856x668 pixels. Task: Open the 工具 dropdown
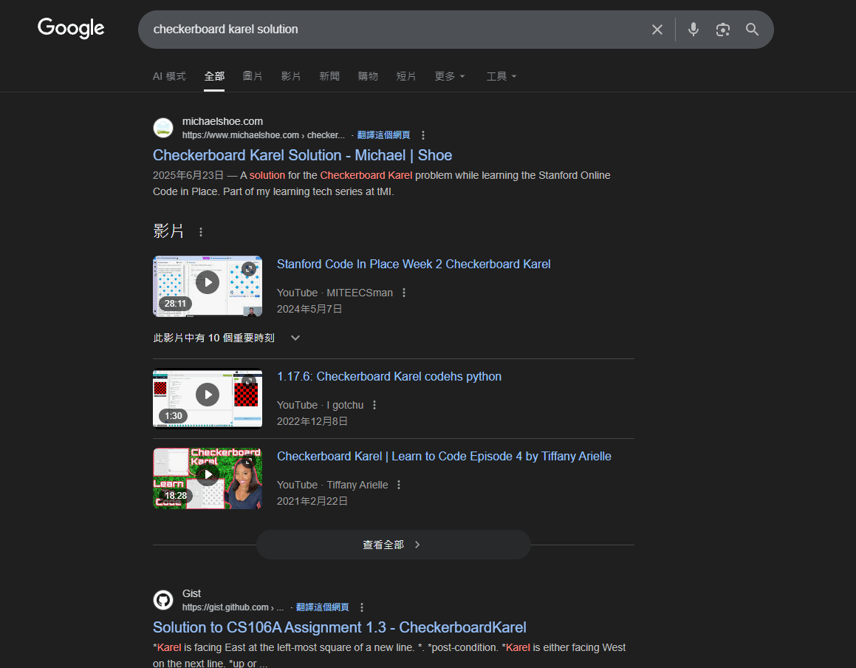[501, 76]
